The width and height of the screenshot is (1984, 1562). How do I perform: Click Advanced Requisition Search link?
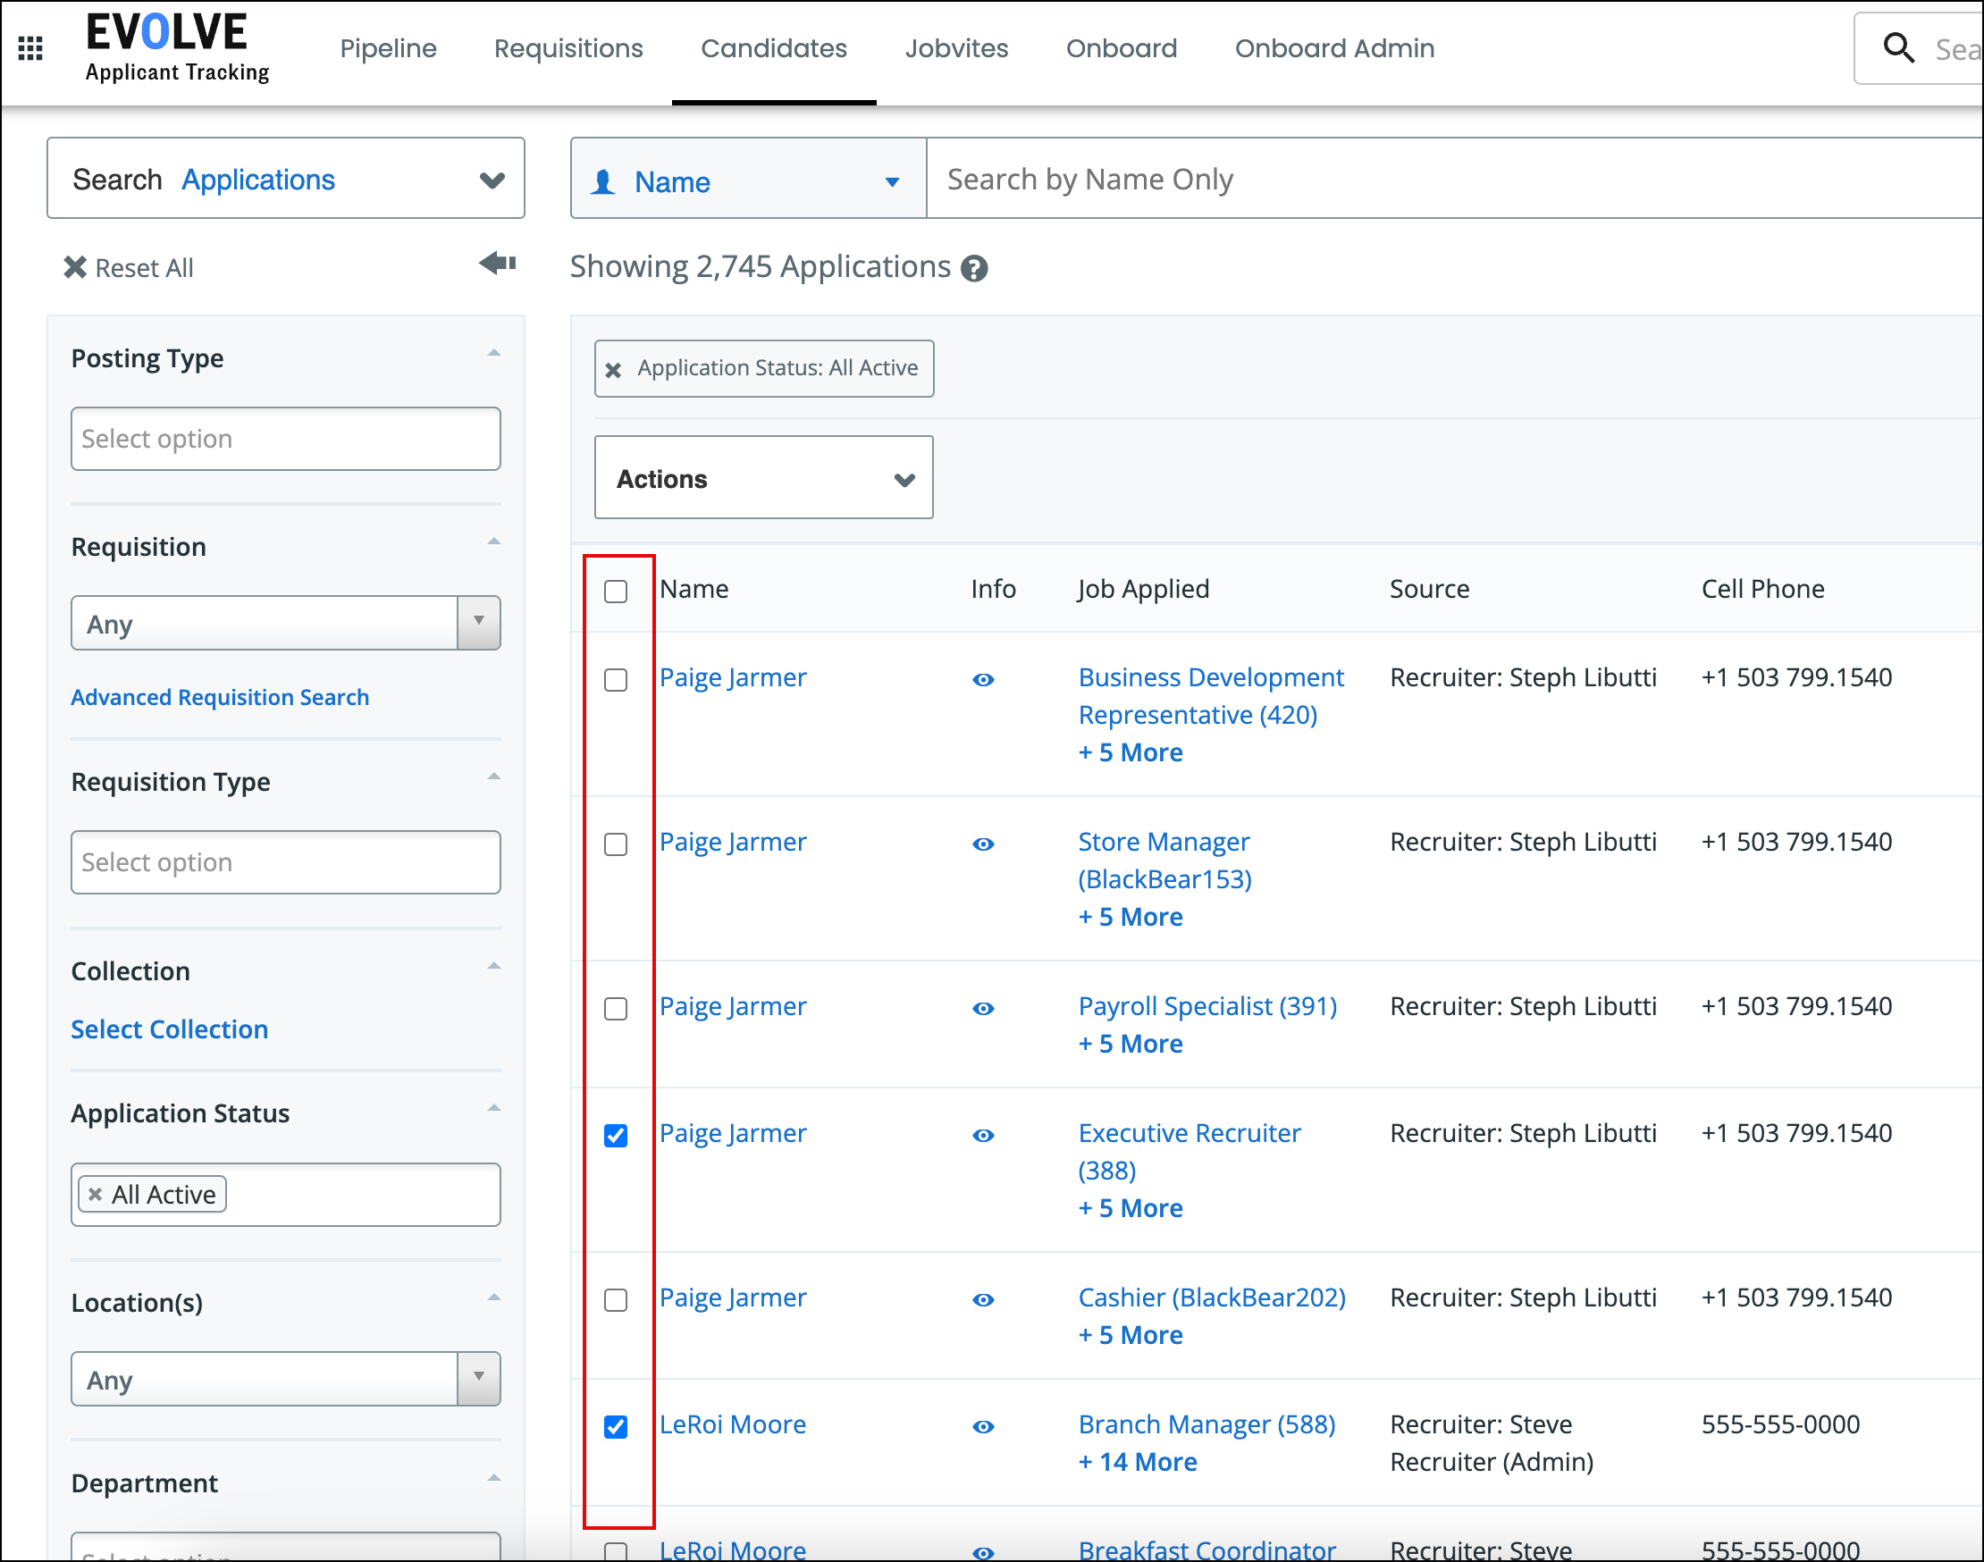(x=221, y=697)
